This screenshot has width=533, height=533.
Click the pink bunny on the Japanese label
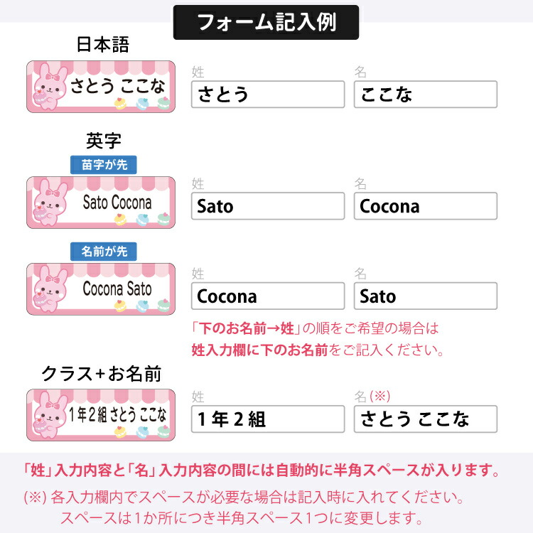50,87
